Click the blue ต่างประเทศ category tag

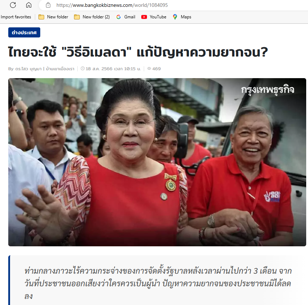(x=24, y=32)
